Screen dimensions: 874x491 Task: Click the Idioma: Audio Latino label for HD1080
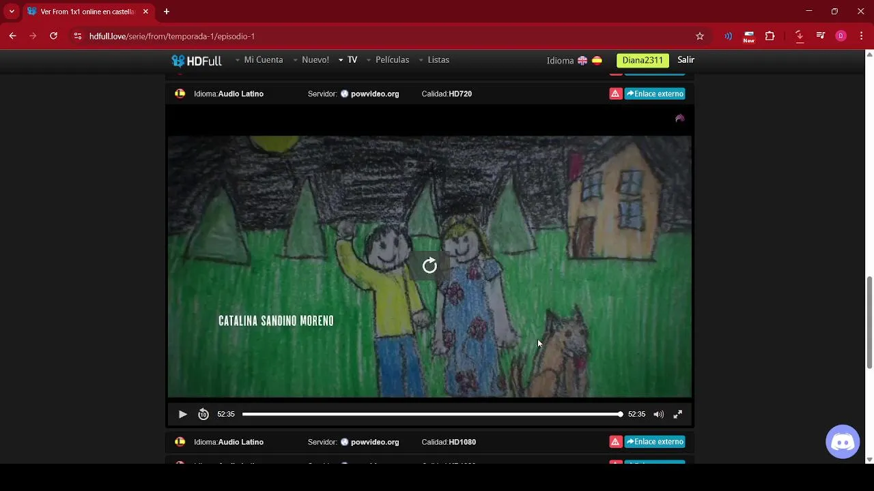(229, 442)
